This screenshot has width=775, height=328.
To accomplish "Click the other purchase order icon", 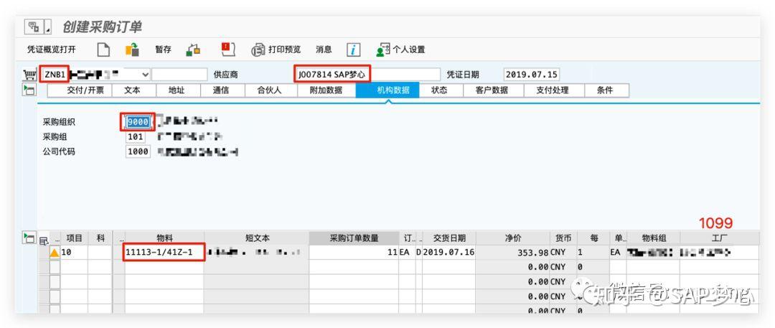I will [x=132, y=50].
